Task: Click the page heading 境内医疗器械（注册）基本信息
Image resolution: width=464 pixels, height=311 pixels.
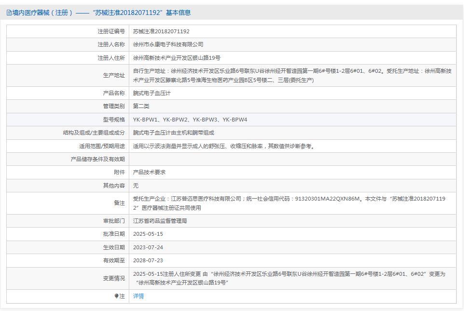Action: (x=98, y=13)
